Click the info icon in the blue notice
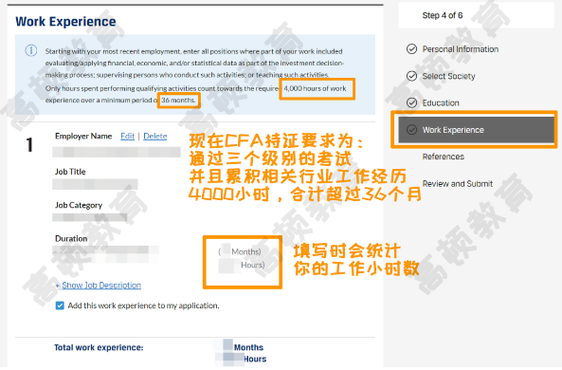The height and width of the screenshot is (370, 562). [31, 50]
